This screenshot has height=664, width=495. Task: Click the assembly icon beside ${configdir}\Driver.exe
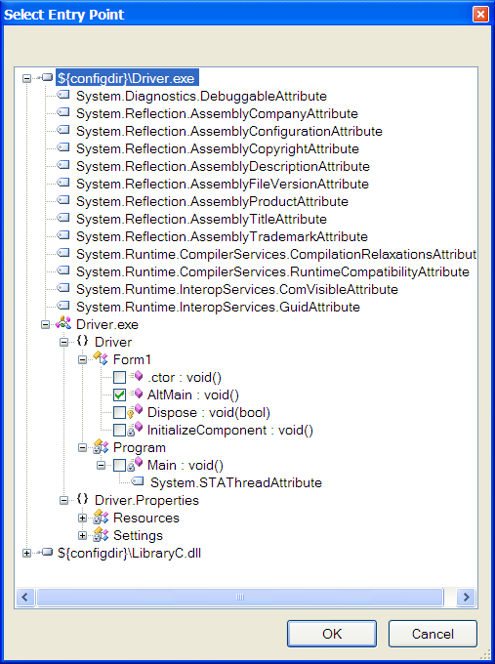click(45, 77)
